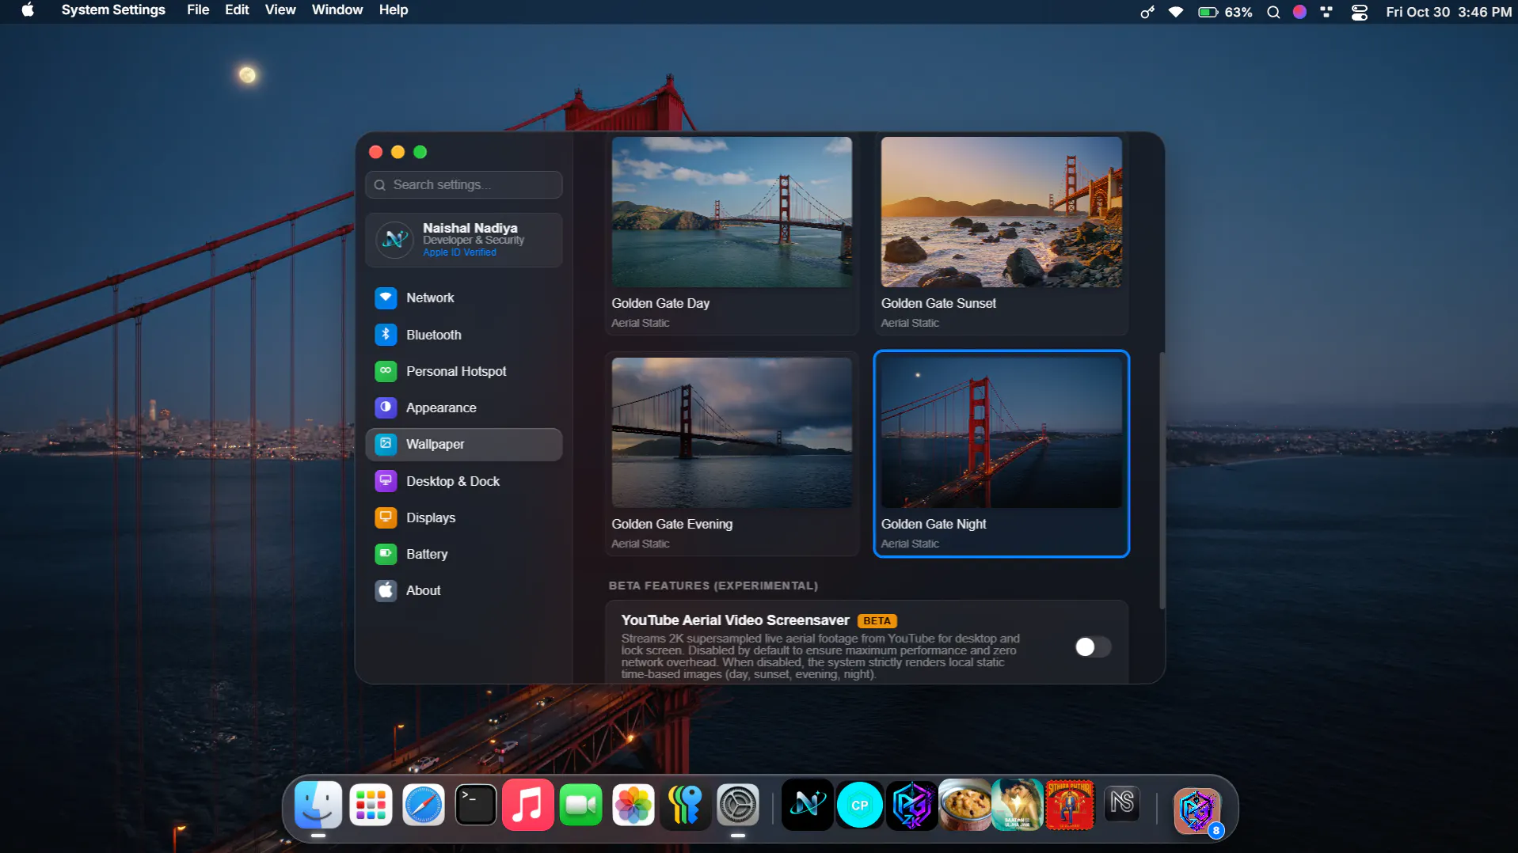
Task: Click the Appearance icon in the sidebar
Action: pos(386,408)
